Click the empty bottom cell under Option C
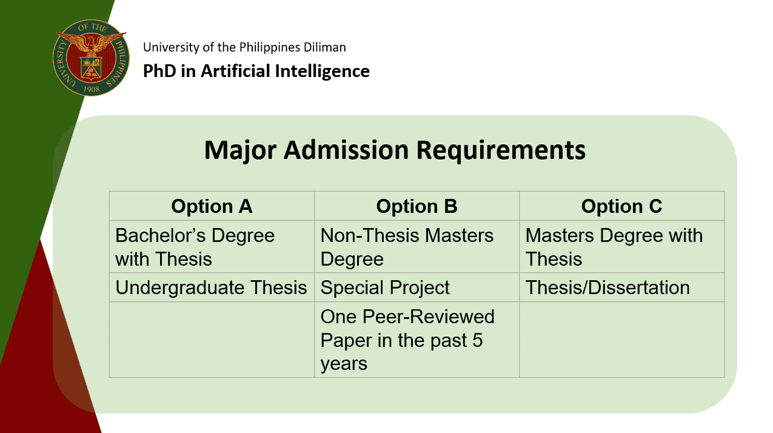Screen dimensions: 773x433 [x=621, y=340]
